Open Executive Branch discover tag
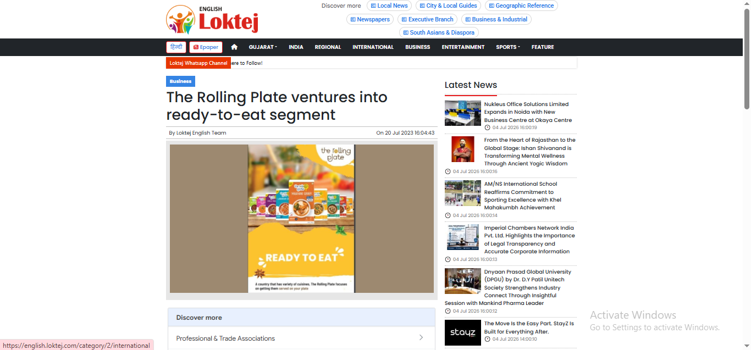 (x=427, y=19)
